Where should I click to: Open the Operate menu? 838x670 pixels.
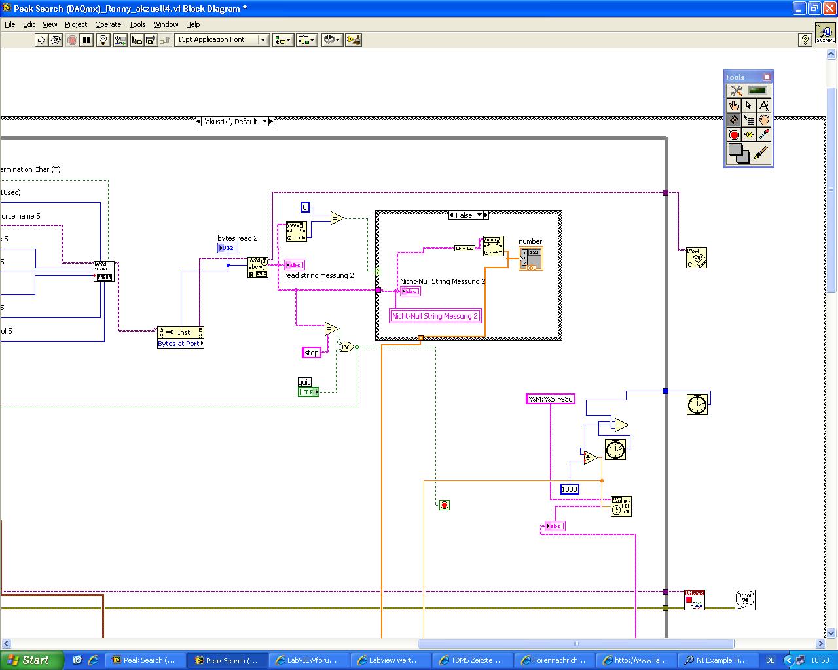tap(108, 24)
